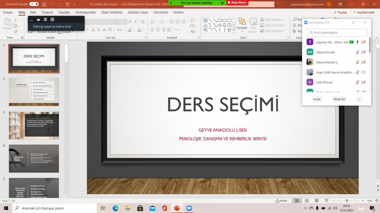Toggle Notlar notes pane
This screenshot has width=380, height=213.
281,200
